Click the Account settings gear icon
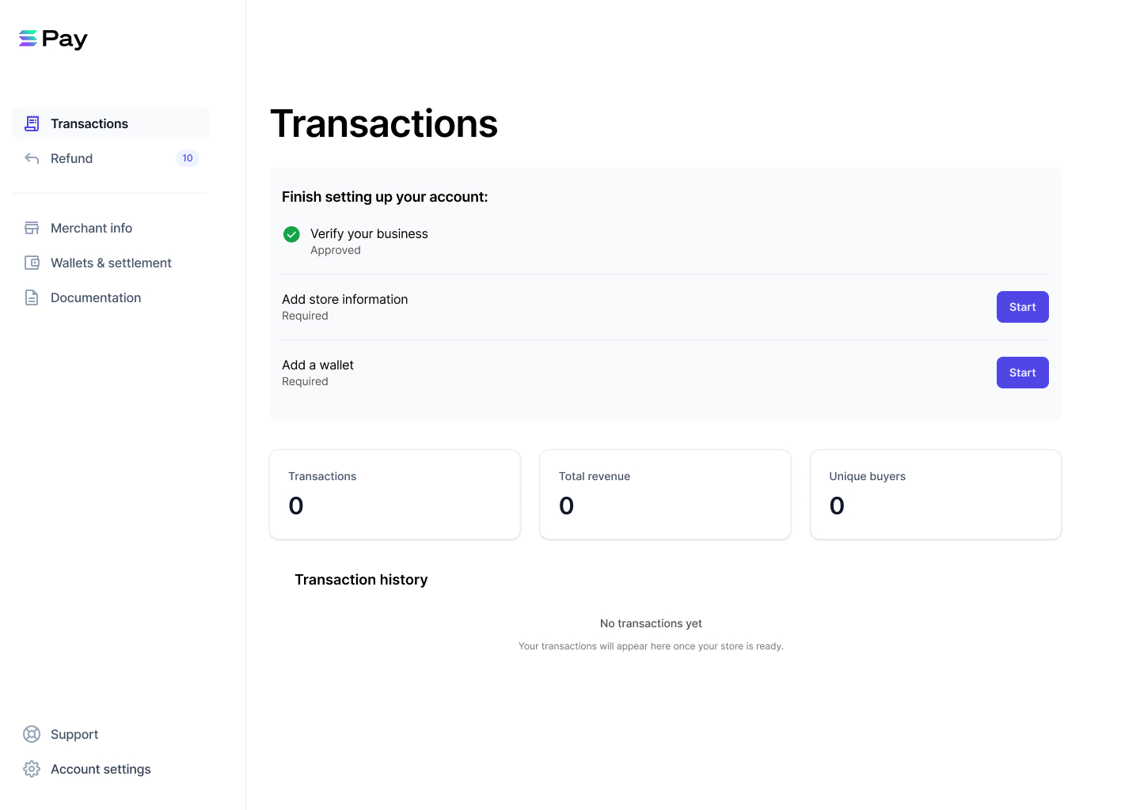This screenshot has width=1140, height=810. tap(32, 769)
